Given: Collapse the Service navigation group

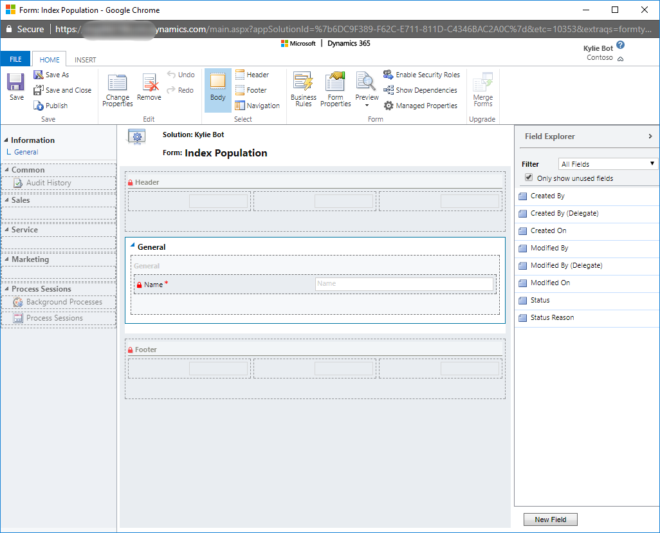Looking at the screenshot, I should click(x=6, y=230).
